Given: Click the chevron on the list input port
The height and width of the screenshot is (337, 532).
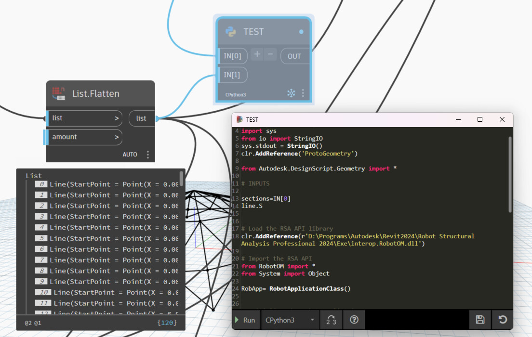Looking at the screenshot, I should coord(117,118).
